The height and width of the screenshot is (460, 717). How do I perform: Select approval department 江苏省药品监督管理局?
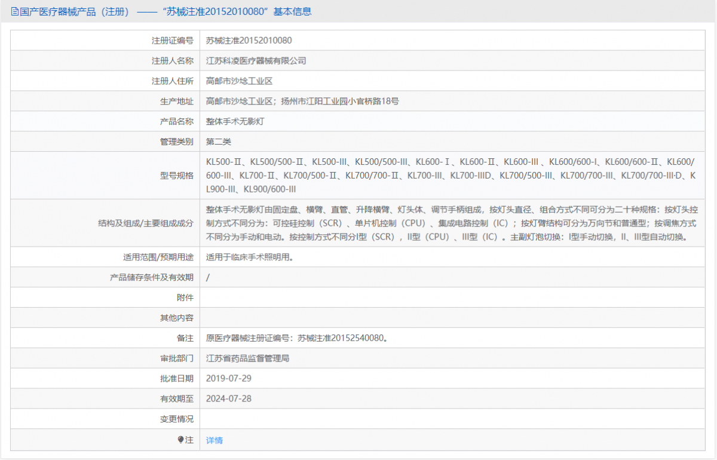[247, 358]
